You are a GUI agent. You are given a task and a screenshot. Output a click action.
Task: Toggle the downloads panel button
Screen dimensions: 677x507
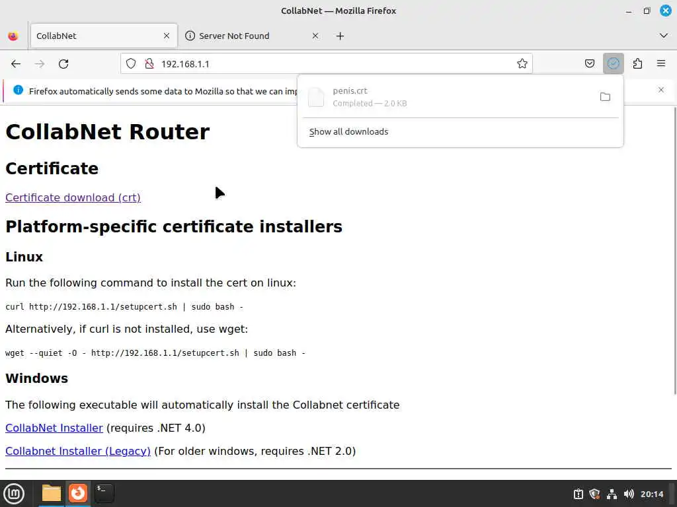tap(613, 64)
